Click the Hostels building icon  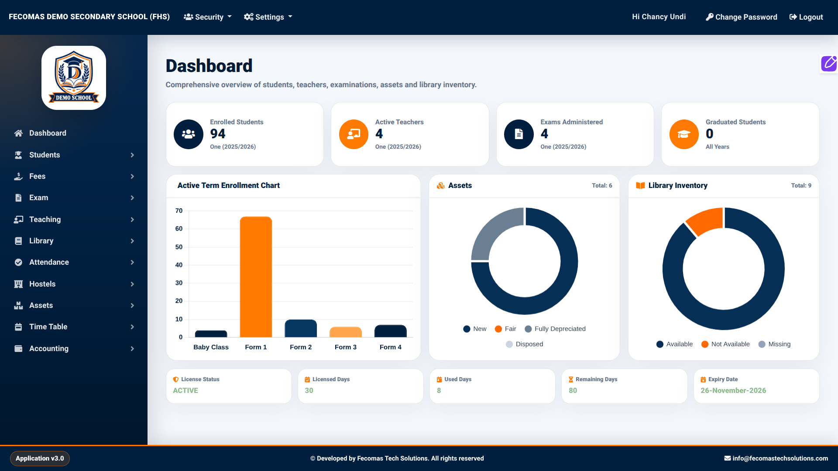point(18,284)
